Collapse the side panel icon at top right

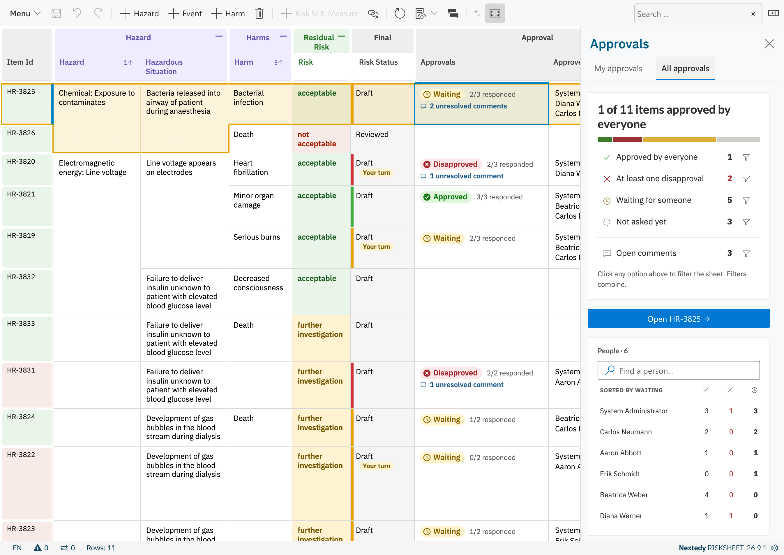(773, 13)
